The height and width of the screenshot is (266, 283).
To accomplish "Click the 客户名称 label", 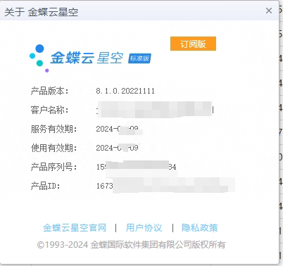I will pyautogui.click(x=49, y=110).
